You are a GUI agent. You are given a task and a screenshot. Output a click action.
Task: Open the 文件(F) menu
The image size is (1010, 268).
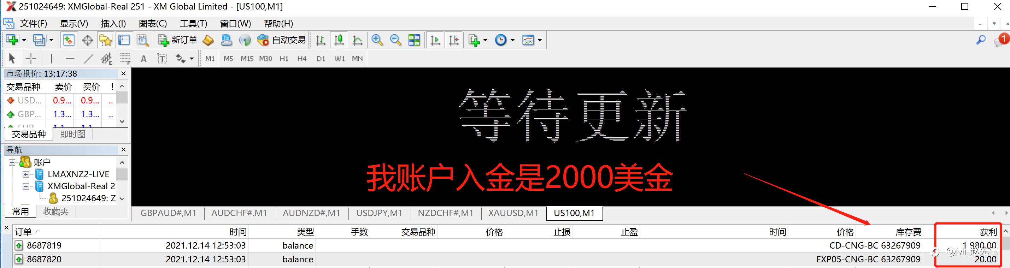click(34, 24)
